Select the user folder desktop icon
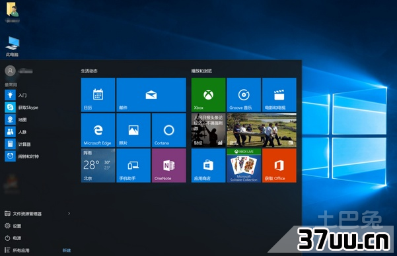The height and width of the screenshot is (256, 397). (12, 12)
